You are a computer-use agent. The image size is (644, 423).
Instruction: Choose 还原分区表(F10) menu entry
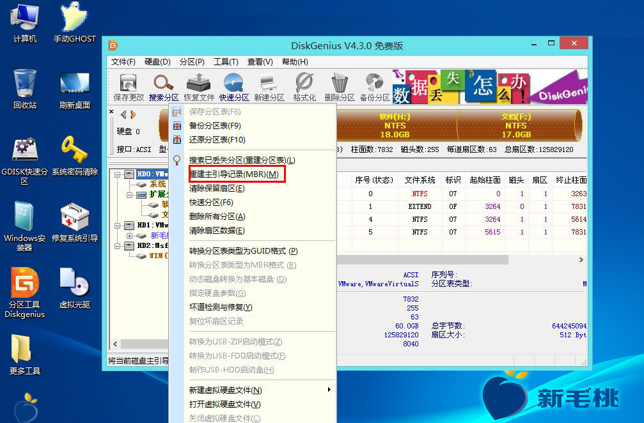253,140
